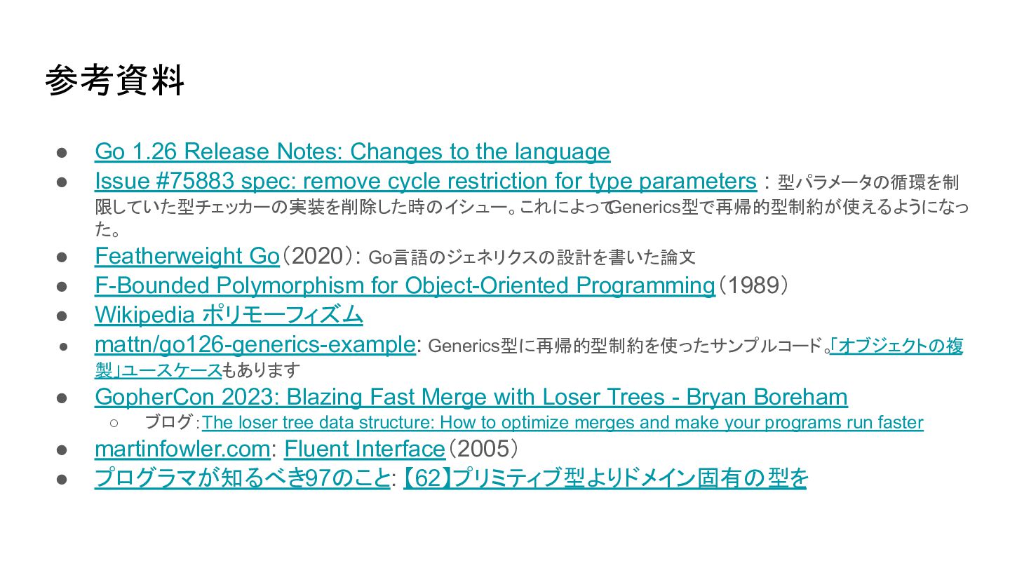Open the Fluent Interface link
1010x568 pixels.
[x=365, y=449]
